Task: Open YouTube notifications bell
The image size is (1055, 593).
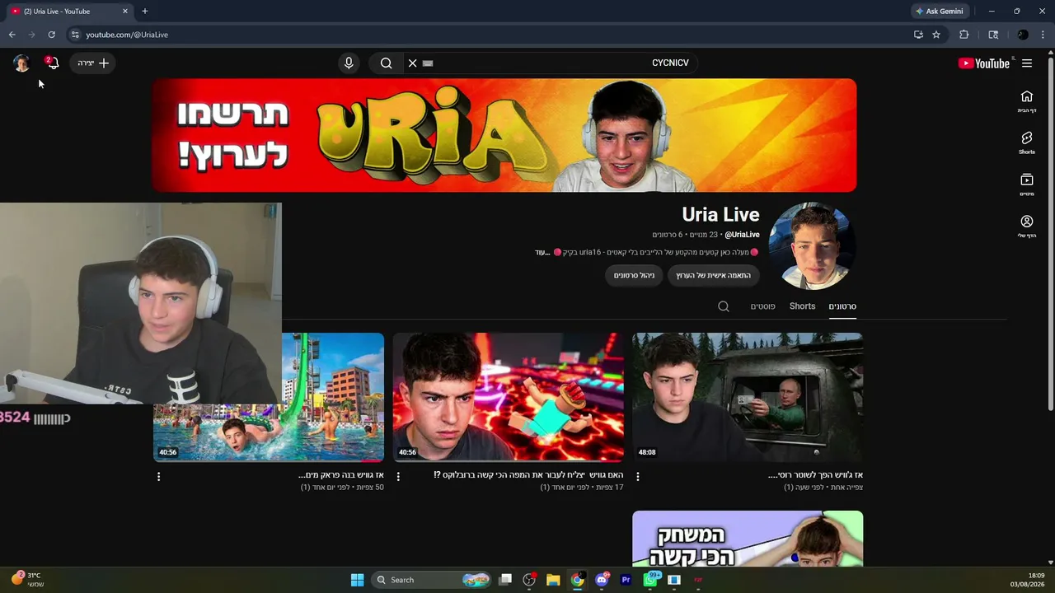Action: pos(53,63)
